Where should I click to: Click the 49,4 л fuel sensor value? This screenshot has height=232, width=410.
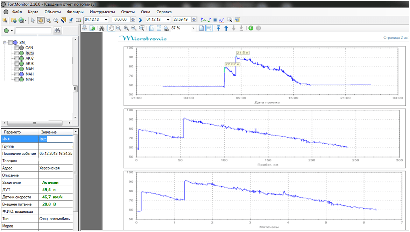coord(49,190)
